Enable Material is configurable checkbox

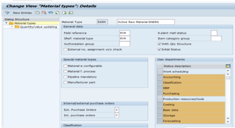click(x=66, y=66)
